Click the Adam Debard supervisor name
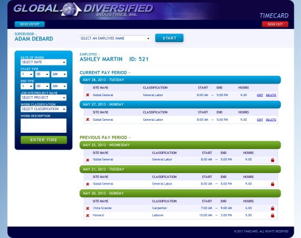The width and height of the screenshot is (301, 238). coord(34,39)
